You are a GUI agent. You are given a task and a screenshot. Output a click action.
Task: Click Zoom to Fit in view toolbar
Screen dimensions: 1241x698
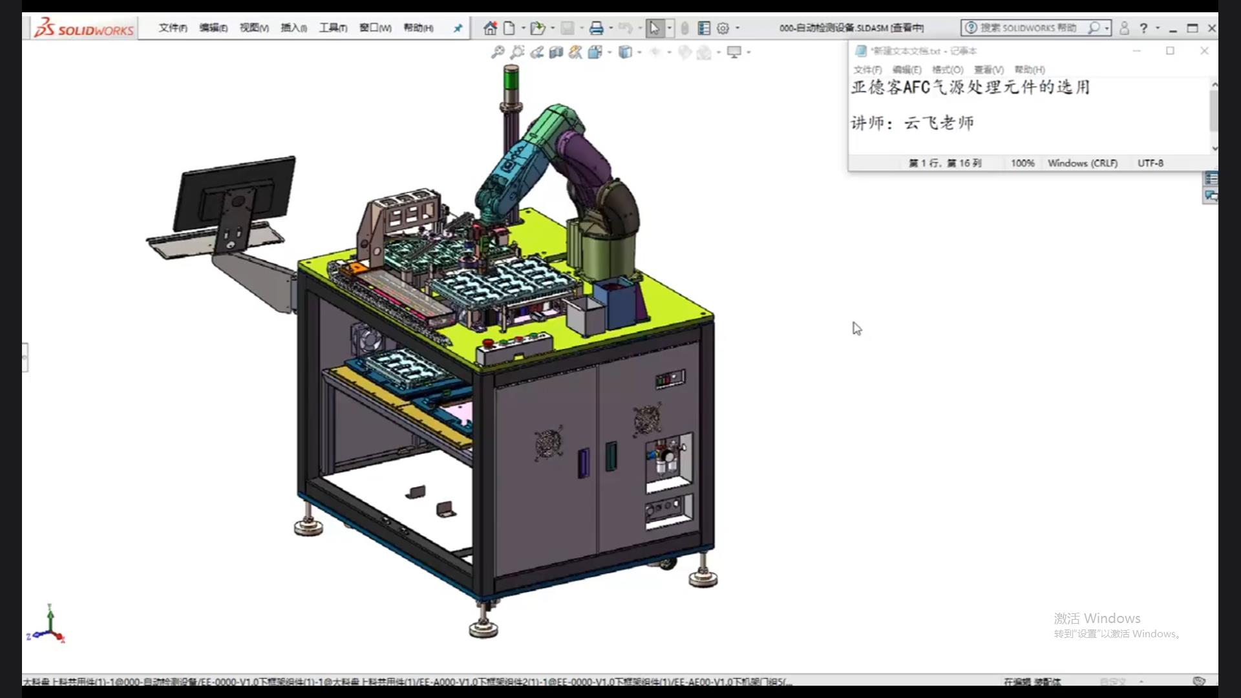tap(498, 52)
